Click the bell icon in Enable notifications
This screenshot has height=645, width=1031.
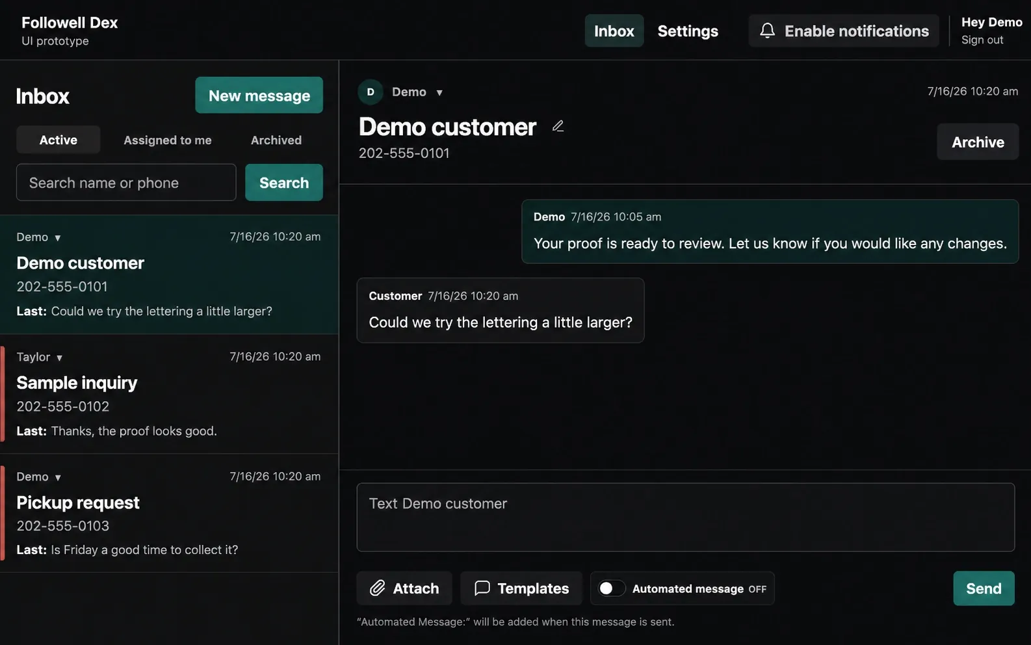[767, 31]
